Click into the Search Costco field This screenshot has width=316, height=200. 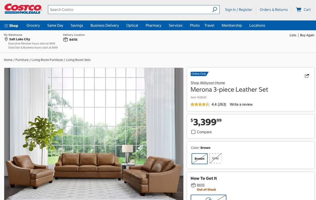coord(130,10)
